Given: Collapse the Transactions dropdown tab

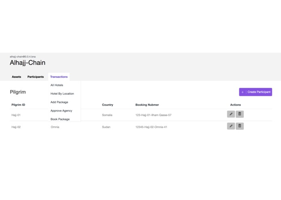Looking at the screenshot, I should (59, 77).
